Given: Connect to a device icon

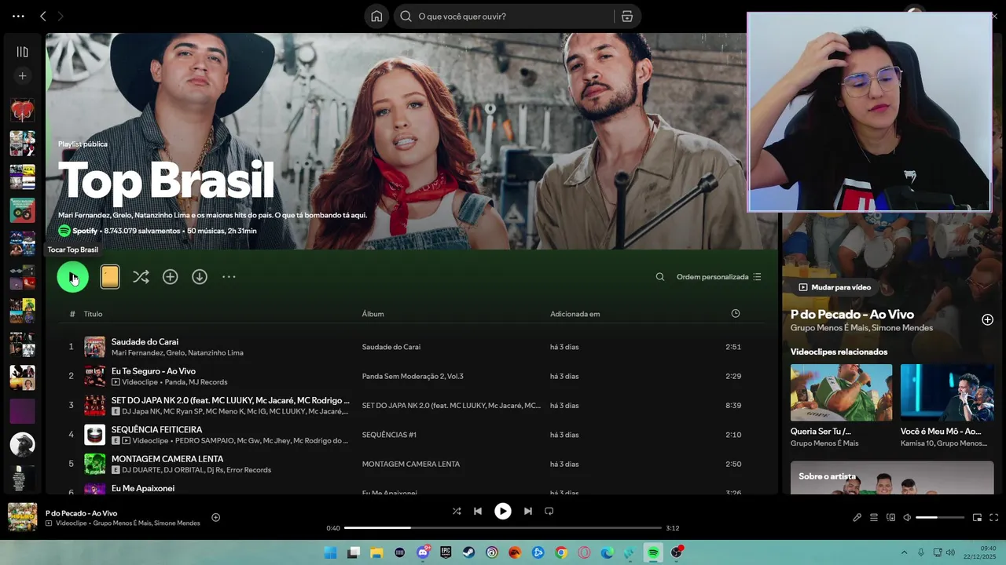Looking at the screenshot, I should click(890, 517).
